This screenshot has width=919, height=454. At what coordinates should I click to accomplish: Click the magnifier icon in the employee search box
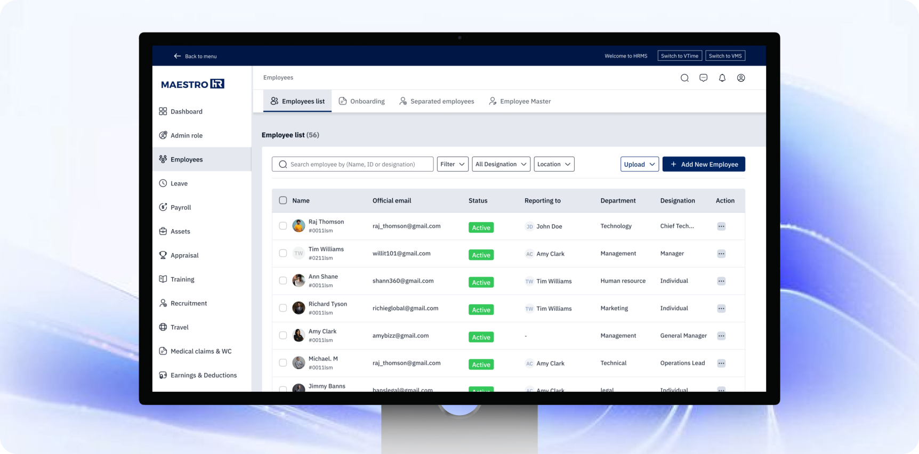tap(283, 164)
